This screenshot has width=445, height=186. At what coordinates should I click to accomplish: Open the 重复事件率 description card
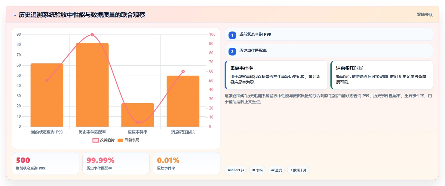pyautogui.click(x=276, y=75)
